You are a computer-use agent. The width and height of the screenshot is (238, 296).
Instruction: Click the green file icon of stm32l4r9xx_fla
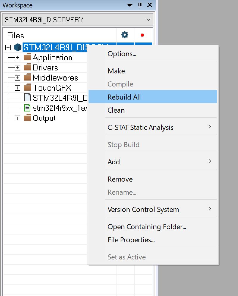[x=27, y=108]
